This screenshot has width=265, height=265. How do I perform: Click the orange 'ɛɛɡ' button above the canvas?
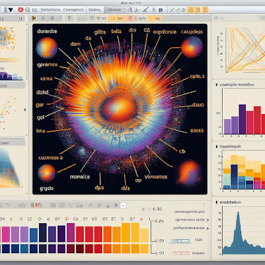(155, 19)
